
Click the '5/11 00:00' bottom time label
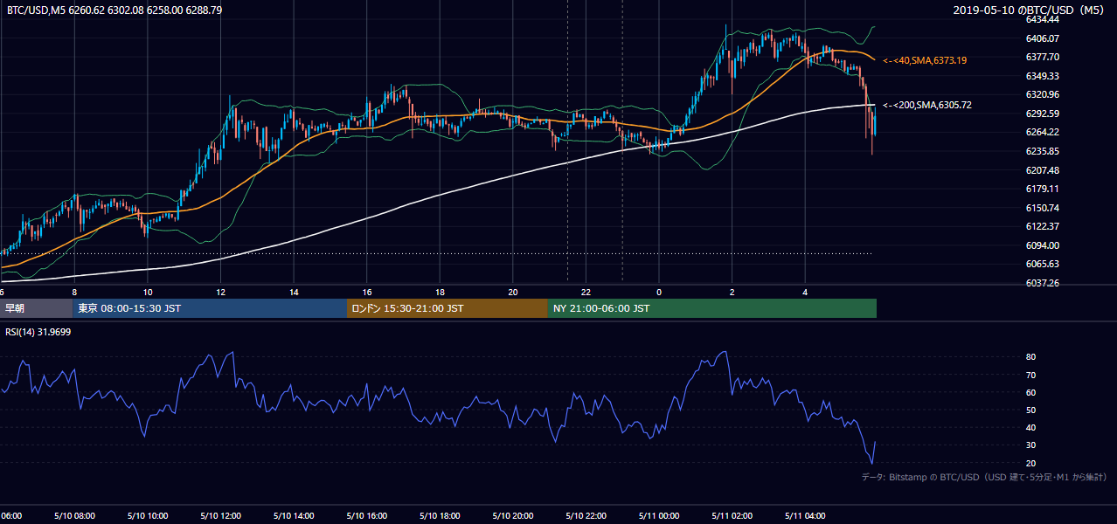click(658, 516)
